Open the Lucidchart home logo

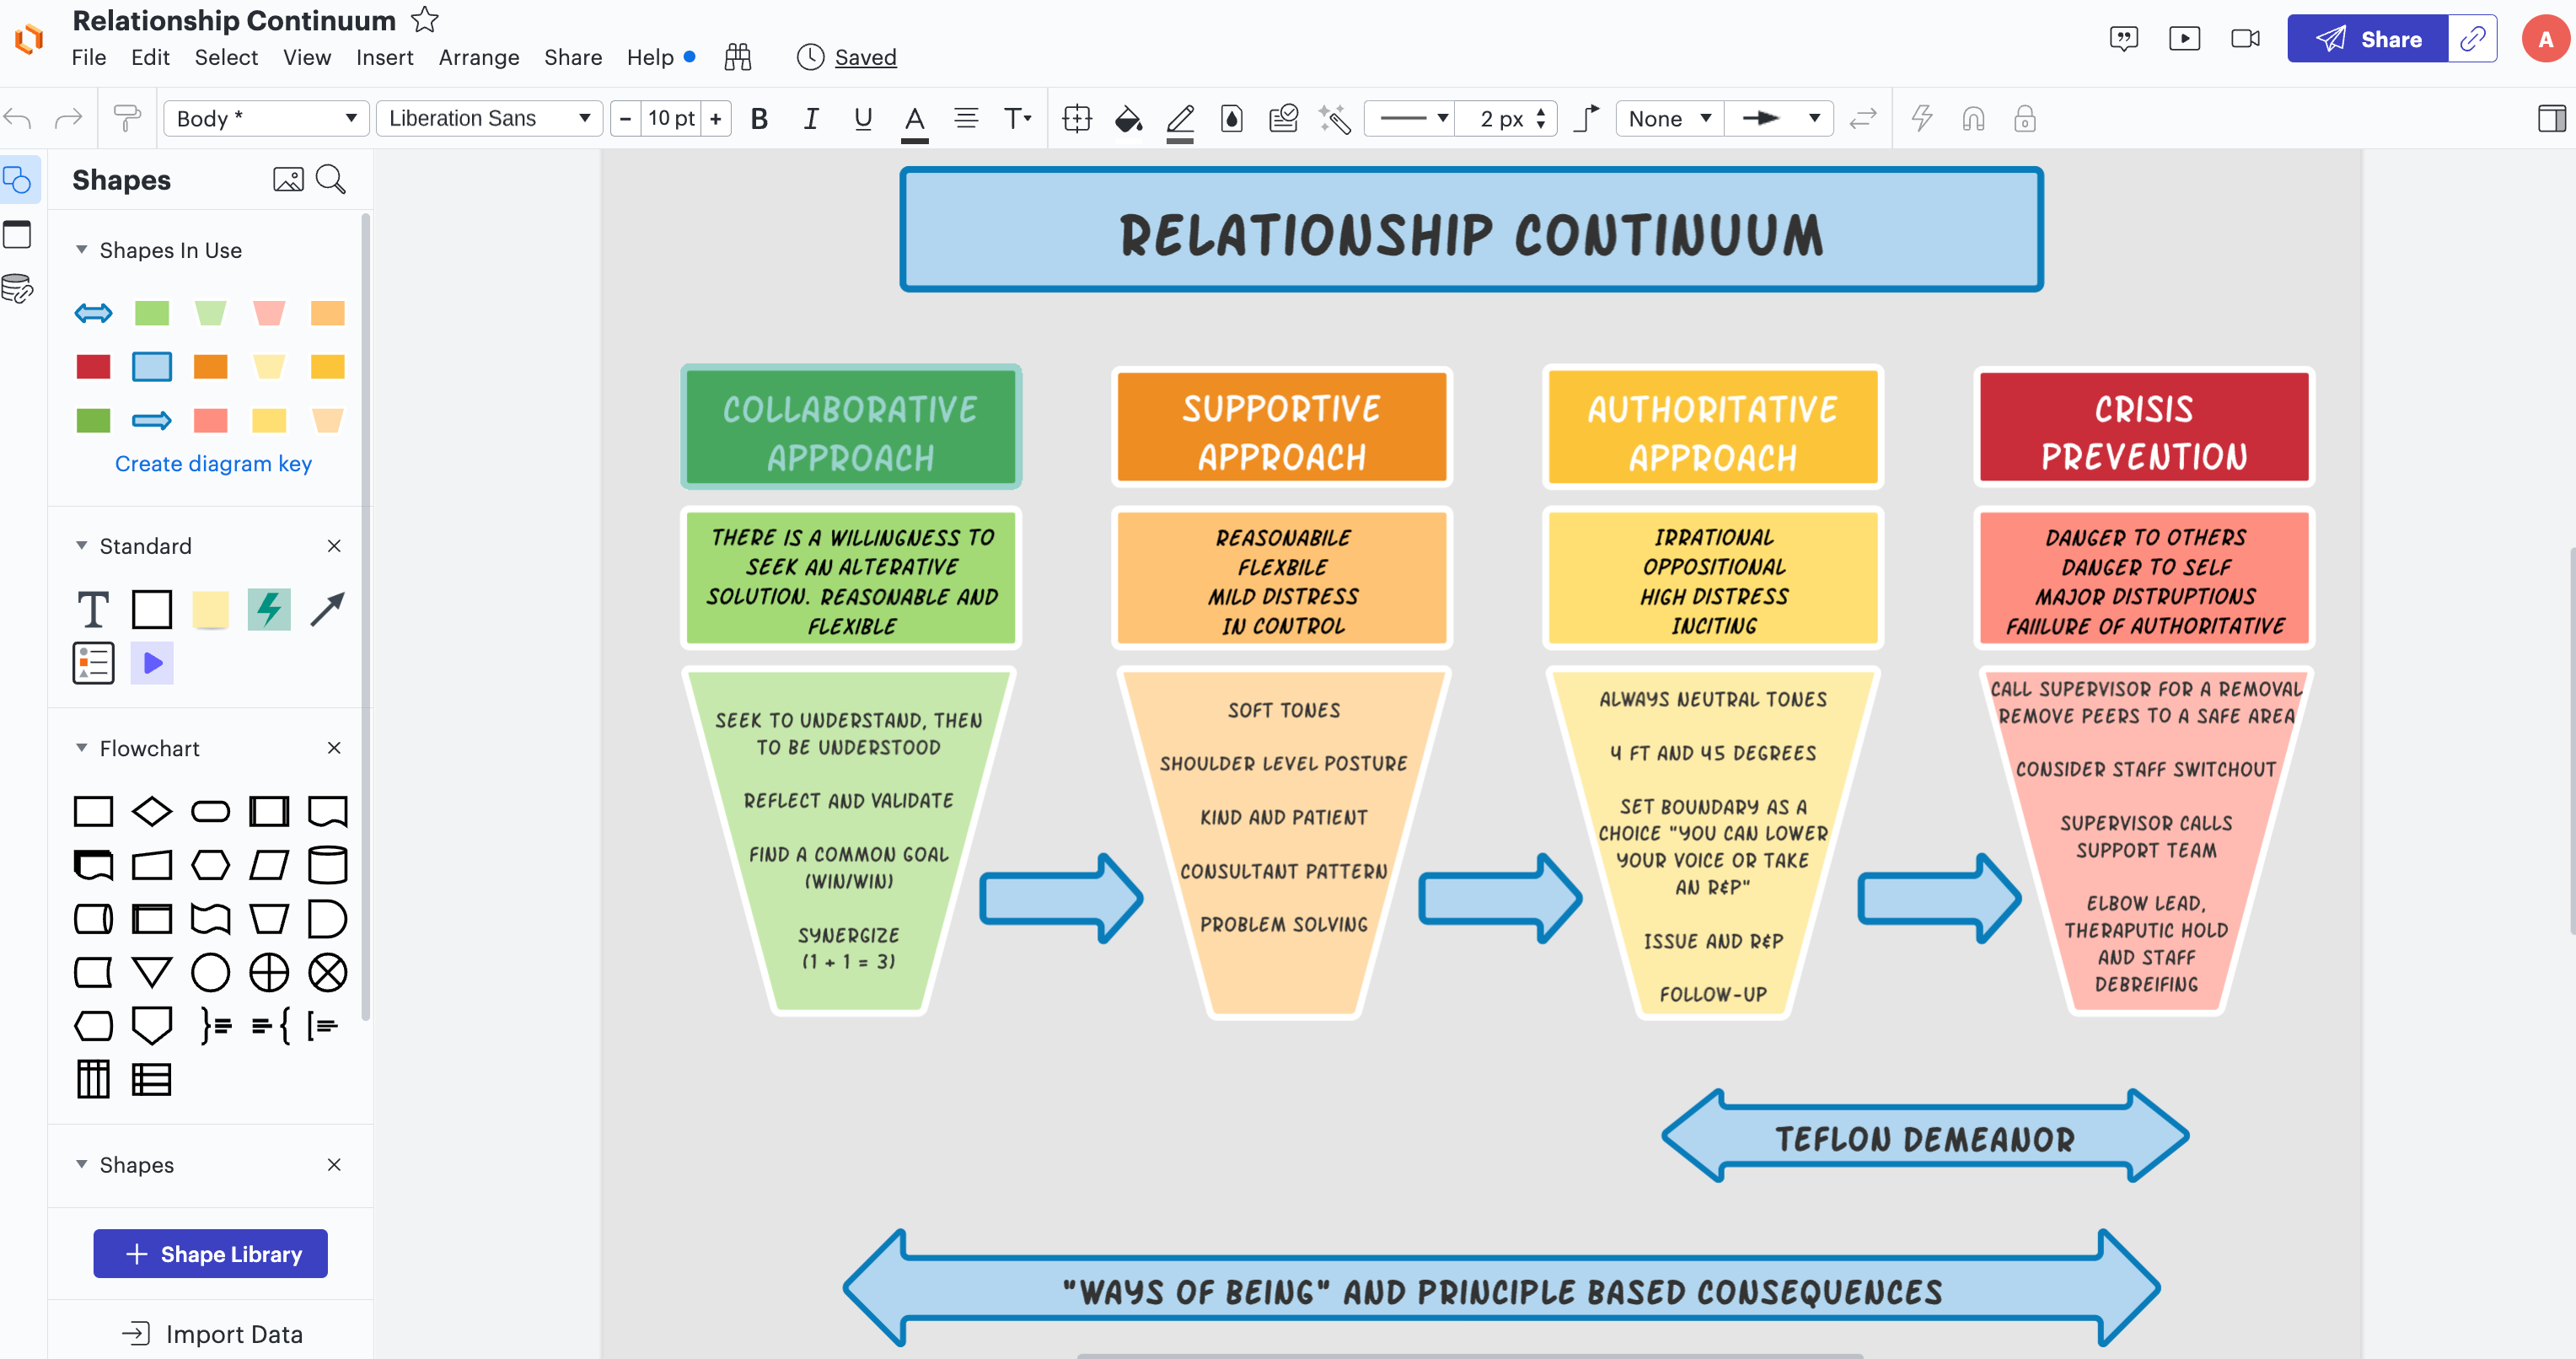[30, 39]
